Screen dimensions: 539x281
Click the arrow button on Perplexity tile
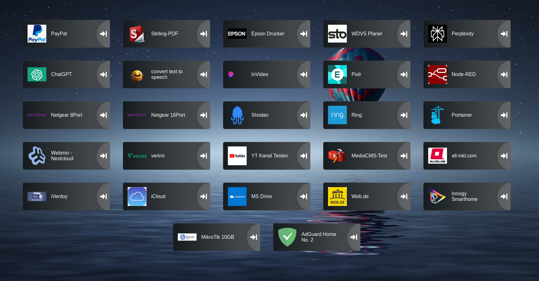504,34
